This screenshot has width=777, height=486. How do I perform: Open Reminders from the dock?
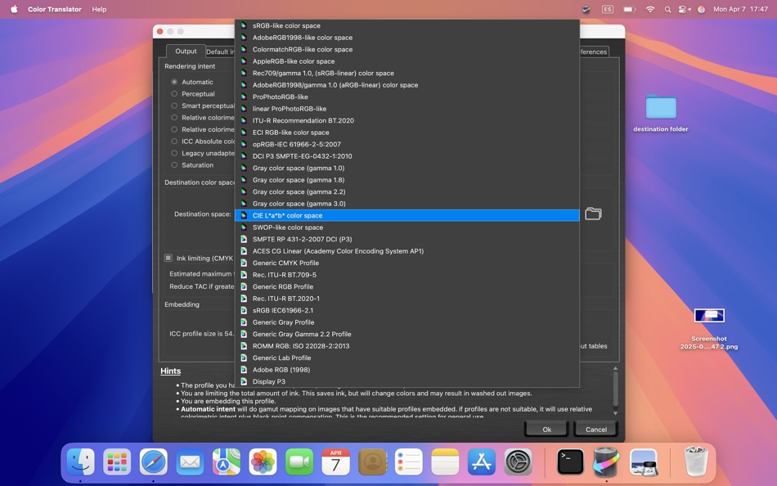[x=408, y=462]
